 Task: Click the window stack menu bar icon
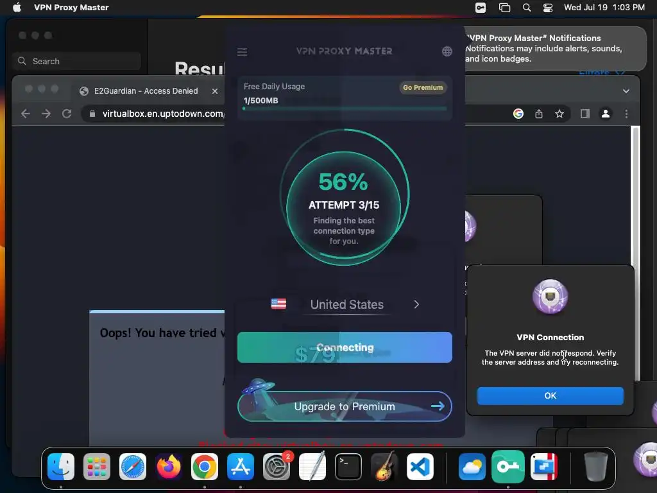point(504,8)
